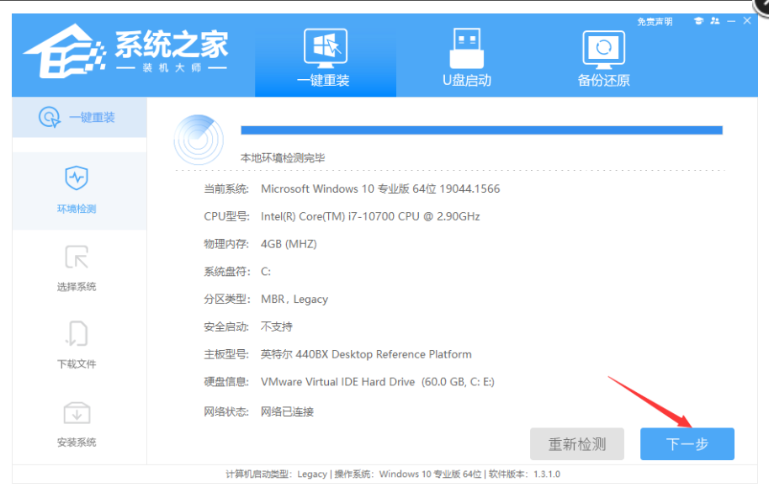This screenshot has width=769, height=493.
Task: Click the value Microsoft Windows 10 专业版 64位 19044.1566
Action: pyautogui.click(x=380, y=188)
